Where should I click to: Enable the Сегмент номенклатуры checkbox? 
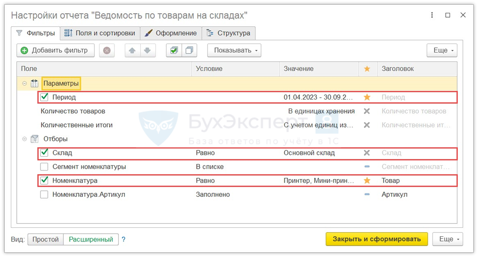click(44, 167)
